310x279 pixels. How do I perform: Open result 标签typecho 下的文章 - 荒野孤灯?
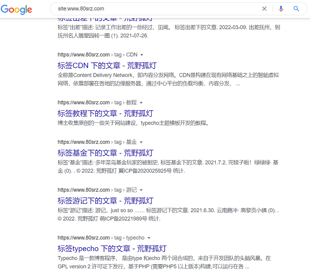tap(112, 249)
